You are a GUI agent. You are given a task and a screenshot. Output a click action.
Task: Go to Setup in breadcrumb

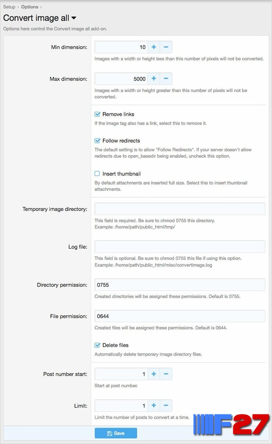pyautogui.click(x=9, y=7)
